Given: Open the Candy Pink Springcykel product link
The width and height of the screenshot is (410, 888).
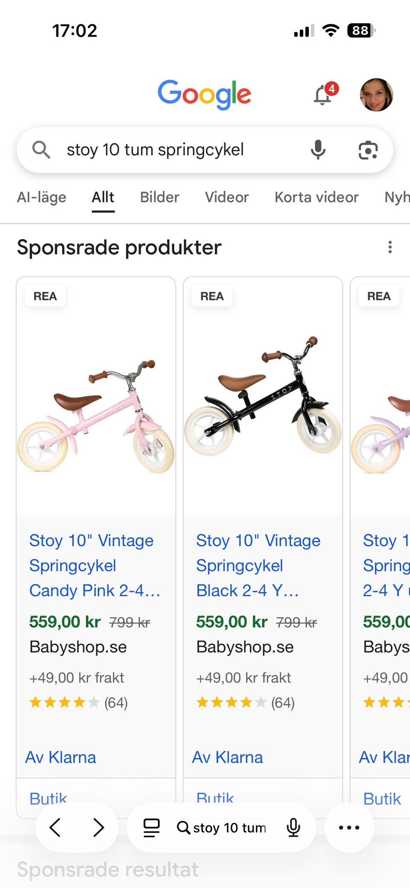Looking at the screenshot, I should [x=92, y=565].
